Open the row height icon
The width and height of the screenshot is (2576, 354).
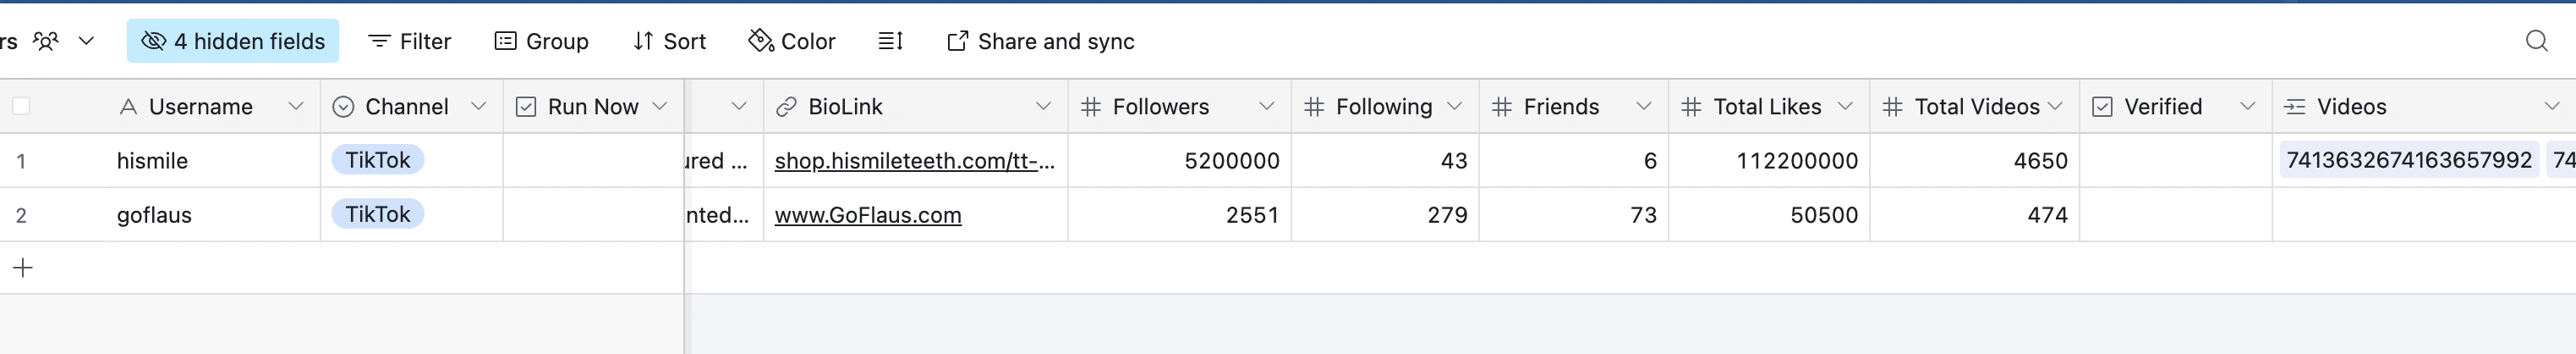(890, 41)
